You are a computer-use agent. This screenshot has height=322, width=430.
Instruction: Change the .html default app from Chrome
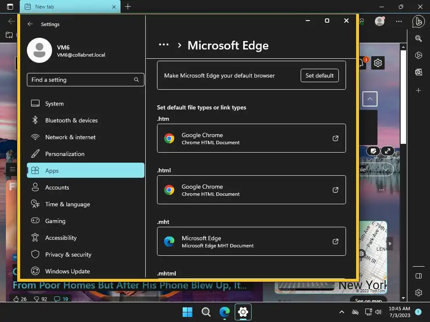[251, 190]
